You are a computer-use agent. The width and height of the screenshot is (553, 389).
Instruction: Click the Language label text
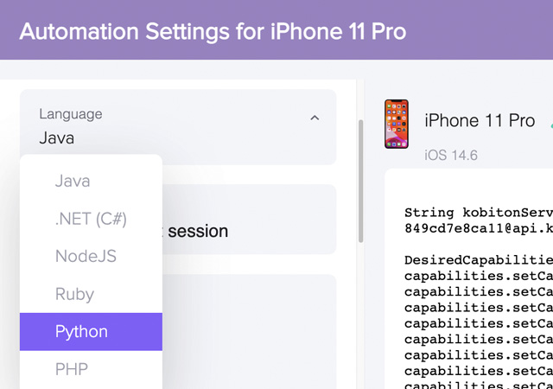pos(71,114)
